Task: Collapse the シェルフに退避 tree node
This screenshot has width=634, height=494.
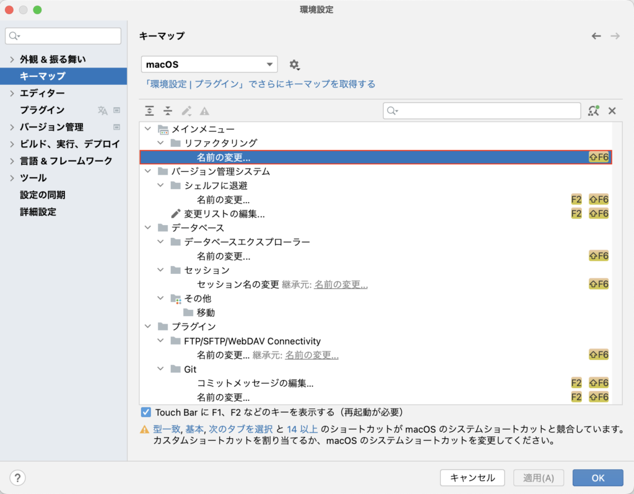Action: 160,185
